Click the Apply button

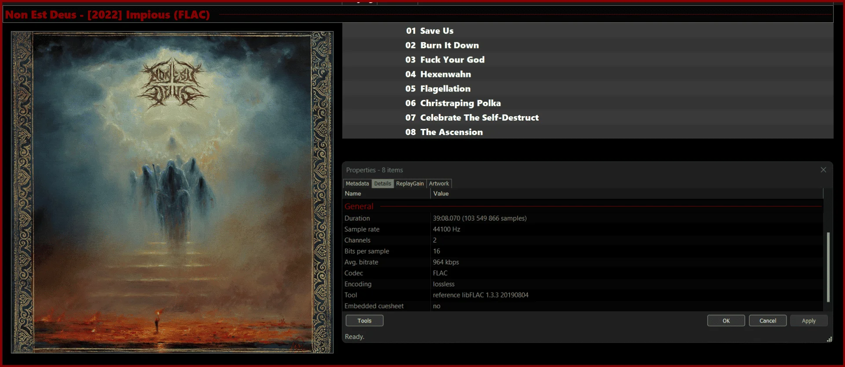coord(809,321)
